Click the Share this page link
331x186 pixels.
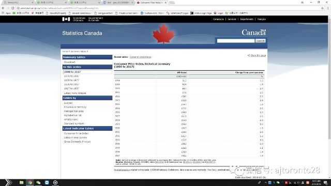tap(258, 55)
